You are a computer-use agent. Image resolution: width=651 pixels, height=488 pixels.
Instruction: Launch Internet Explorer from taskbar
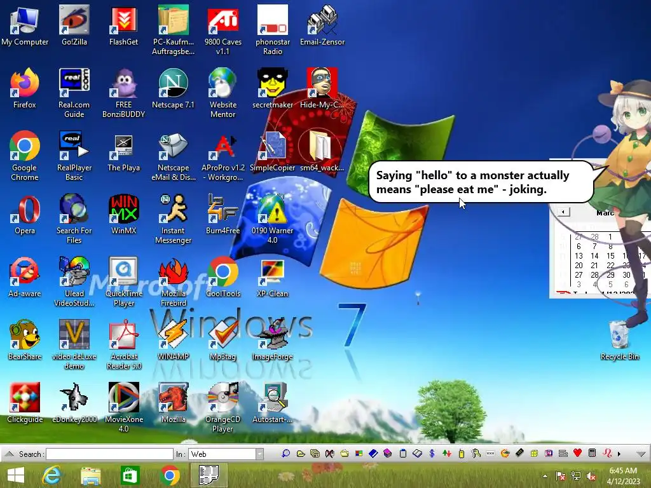tap(51, 475)
